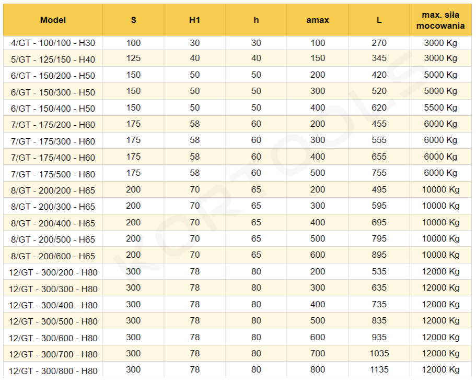Select the L value 895 cell
The height and width of the screenshot is (384, 476).
coord(379,255)
